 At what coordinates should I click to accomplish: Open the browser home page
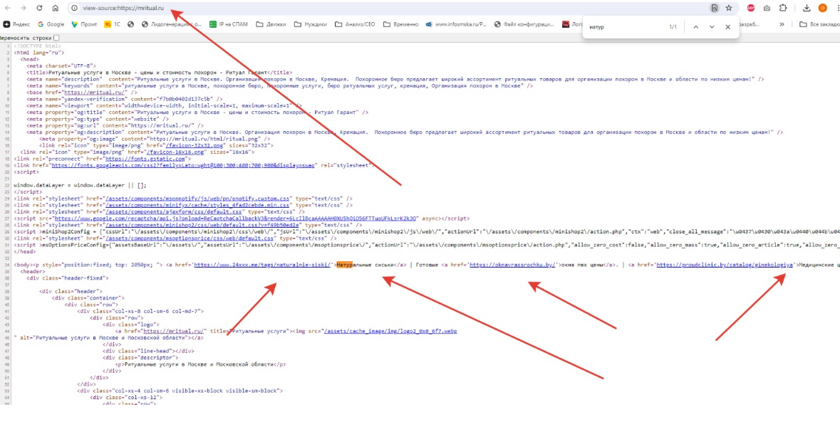[55, 8]
